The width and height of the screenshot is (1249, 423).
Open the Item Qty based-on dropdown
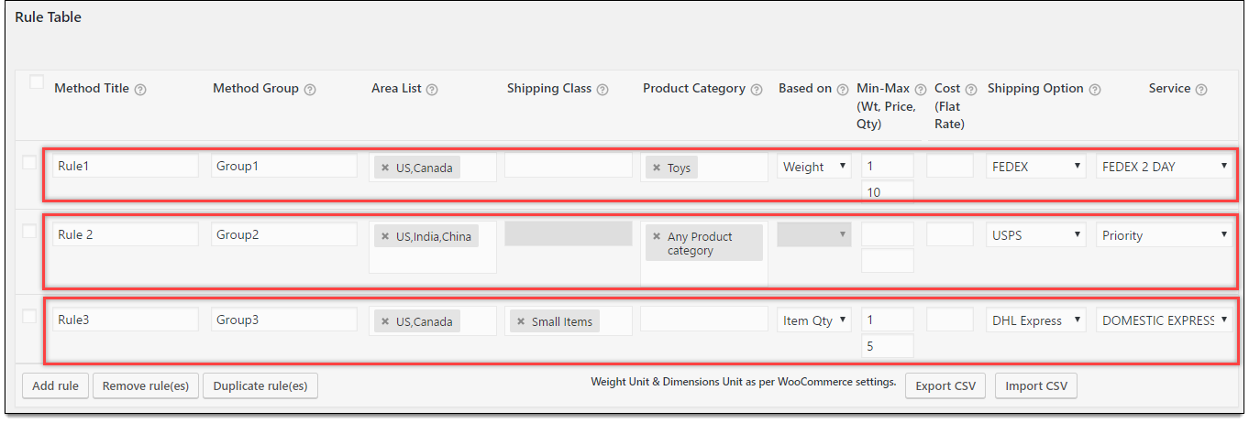814,320
